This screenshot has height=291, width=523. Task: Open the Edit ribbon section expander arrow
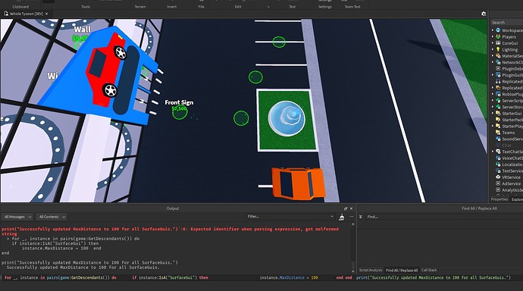coord(268,7)
